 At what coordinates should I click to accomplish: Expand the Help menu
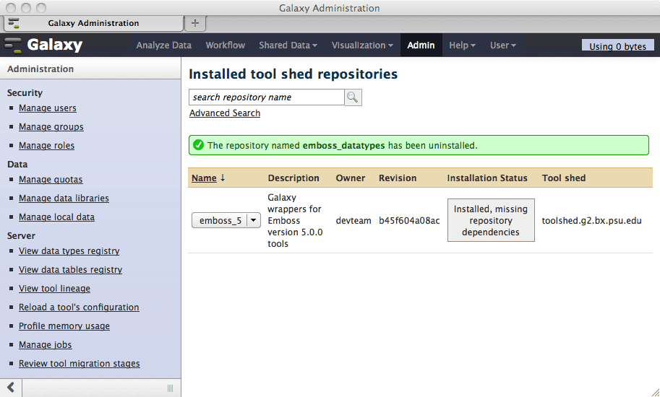(x=462, y=45)
